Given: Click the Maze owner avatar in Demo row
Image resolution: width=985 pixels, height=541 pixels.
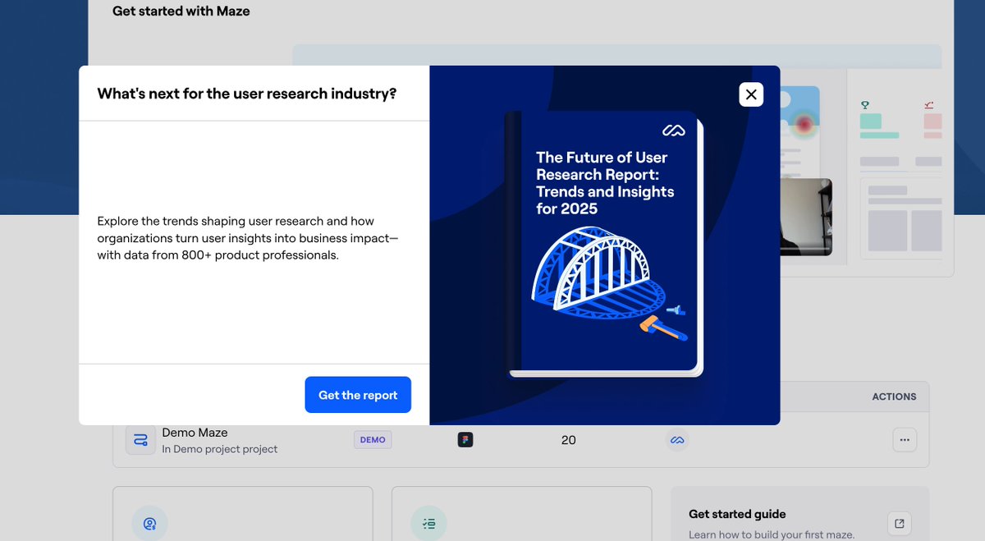Looking at the screenshot, I should coord(677,440).
